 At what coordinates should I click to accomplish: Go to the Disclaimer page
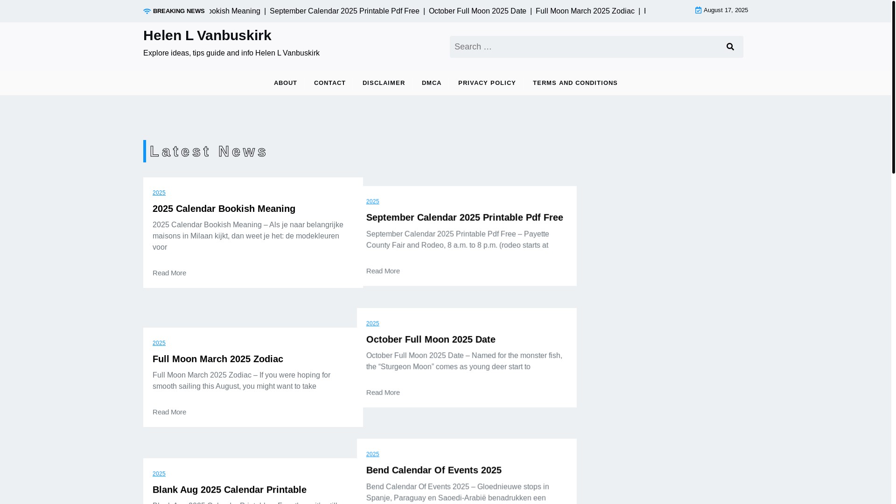pos(384,83)
